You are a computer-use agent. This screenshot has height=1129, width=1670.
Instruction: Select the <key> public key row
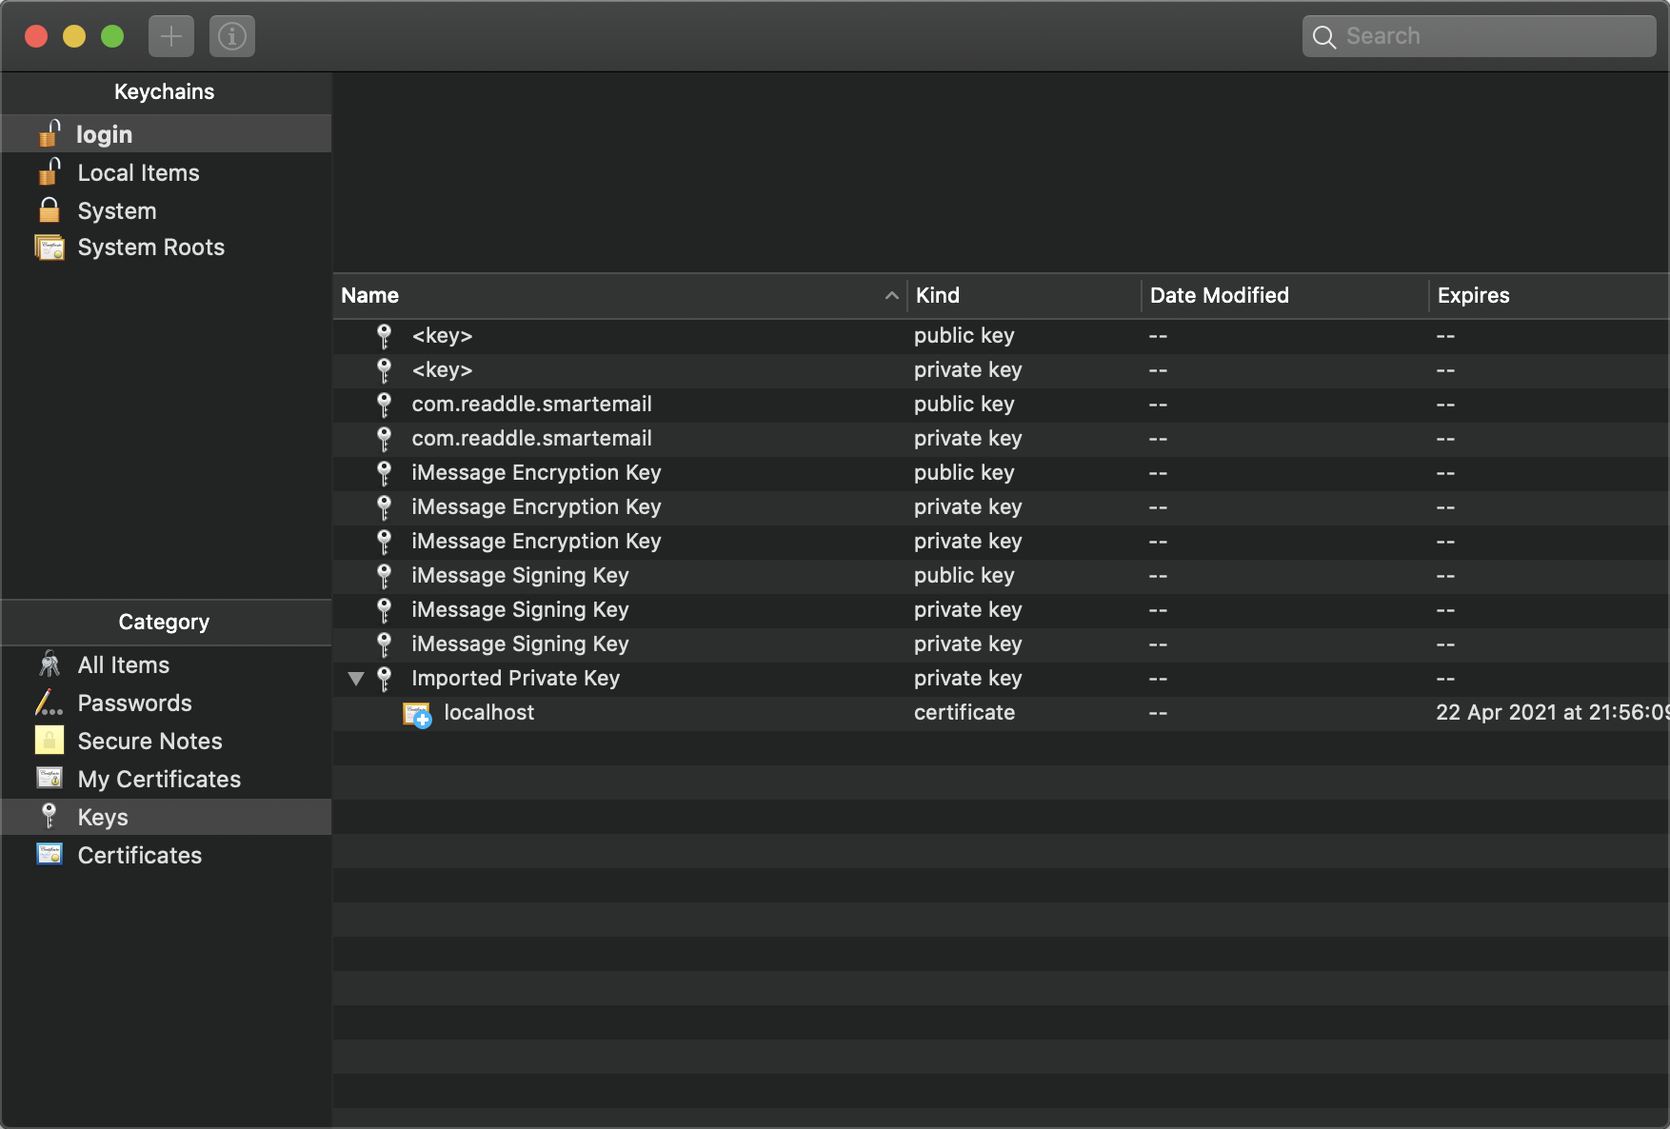[1002, 336]
